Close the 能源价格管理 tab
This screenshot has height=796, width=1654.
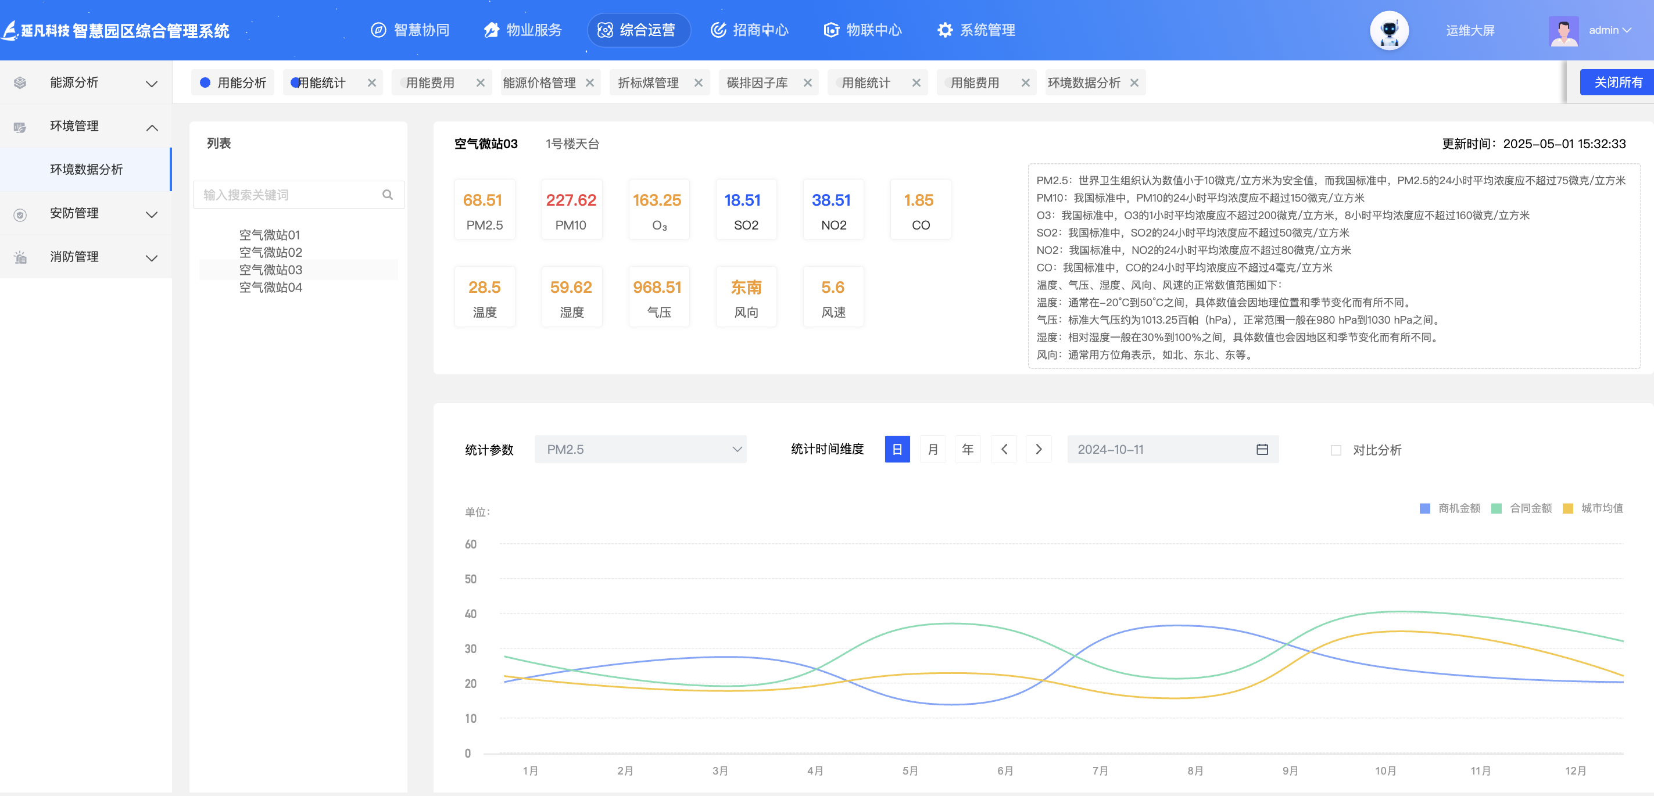click(589, 83)
